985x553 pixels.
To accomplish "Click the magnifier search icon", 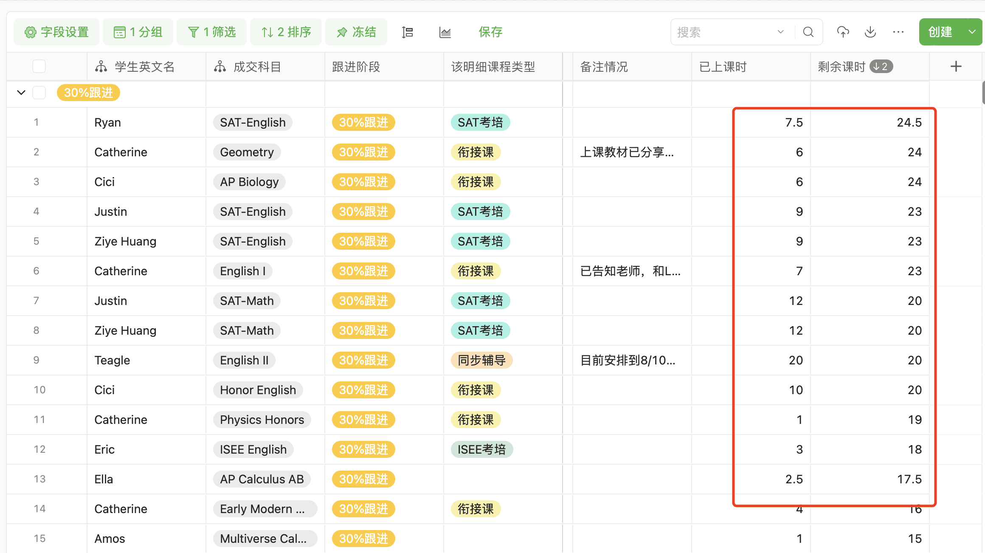I will pyautogui.click(x=808, y=32).
